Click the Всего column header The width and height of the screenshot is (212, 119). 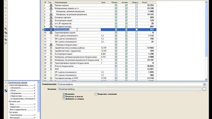coord(145,2)
